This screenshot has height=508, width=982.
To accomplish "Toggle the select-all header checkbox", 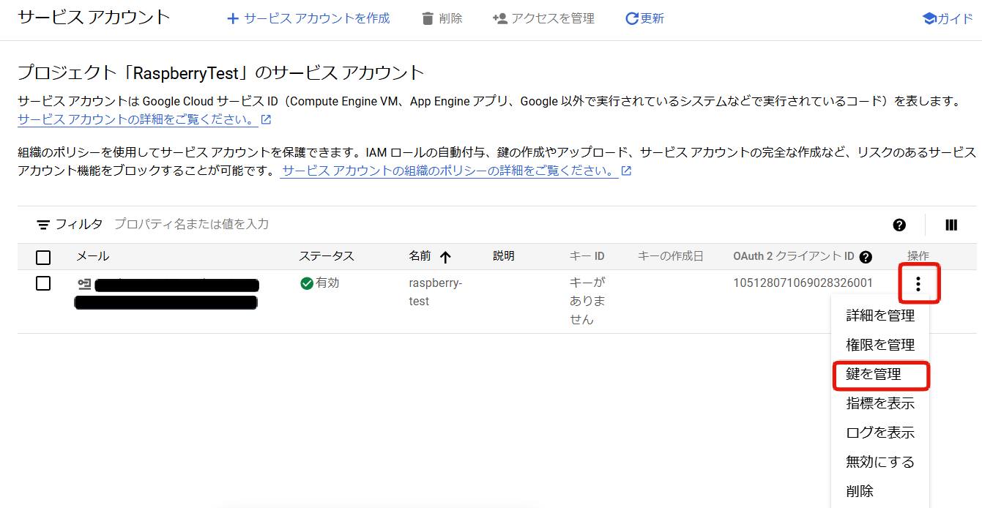I will [43, 257].
